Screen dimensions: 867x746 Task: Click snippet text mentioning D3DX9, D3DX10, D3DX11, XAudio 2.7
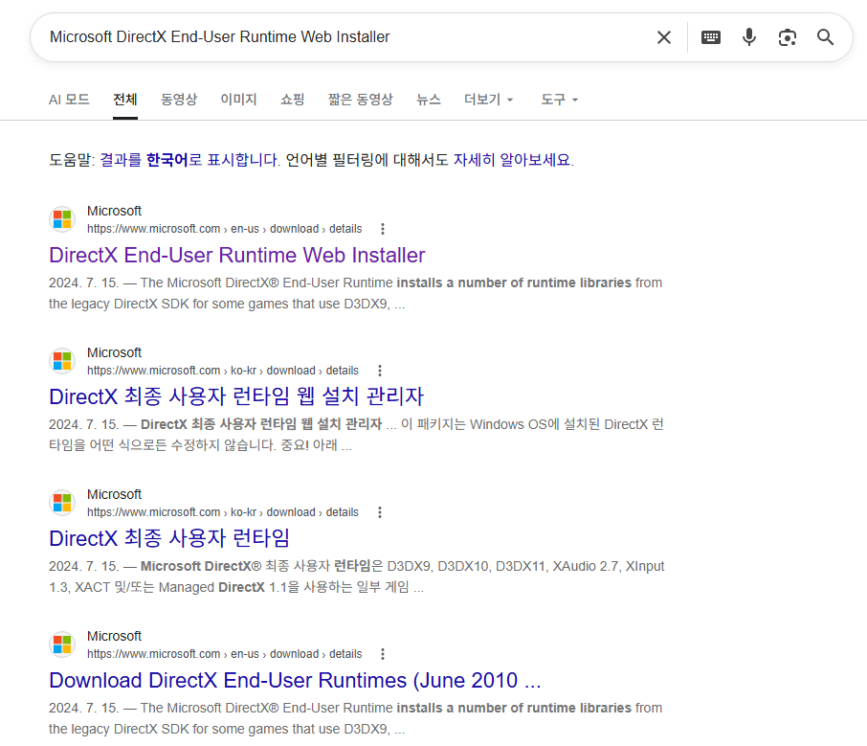(x=357, y=576)
